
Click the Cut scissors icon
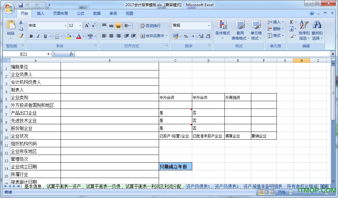tap(21, 22)
